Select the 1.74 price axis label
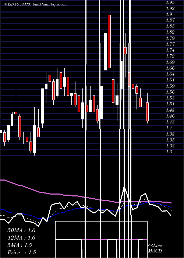This screenshot has height=258, width=184. coord(170,50)
